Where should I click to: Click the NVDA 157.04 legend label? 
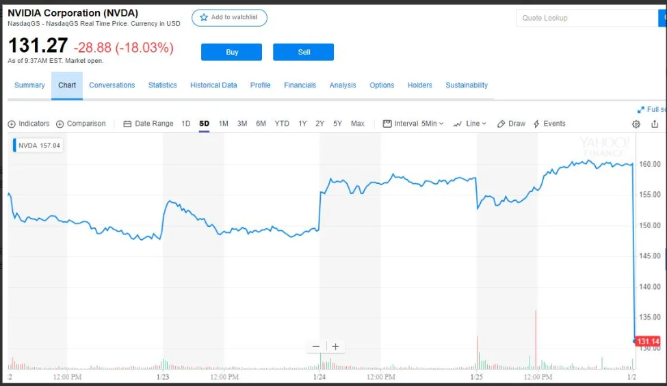click(38, 146)
